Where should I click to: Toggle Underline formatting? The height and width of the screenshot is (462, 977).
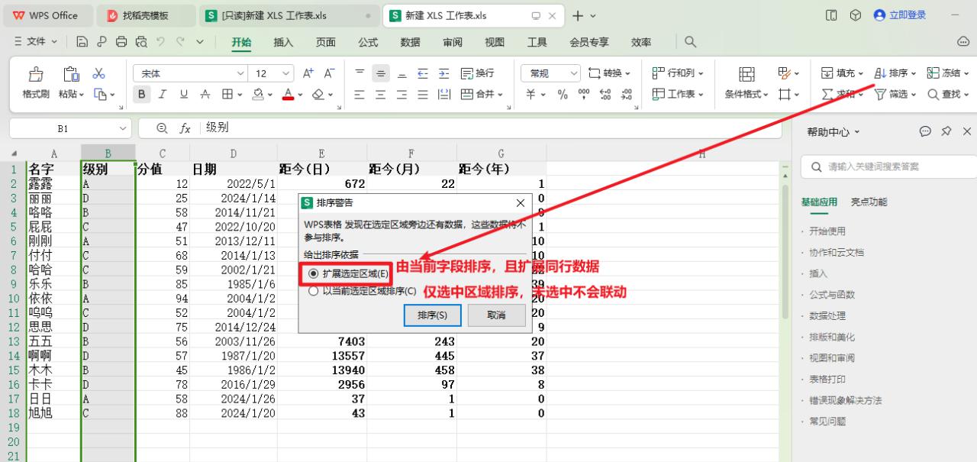click(184, 94)
